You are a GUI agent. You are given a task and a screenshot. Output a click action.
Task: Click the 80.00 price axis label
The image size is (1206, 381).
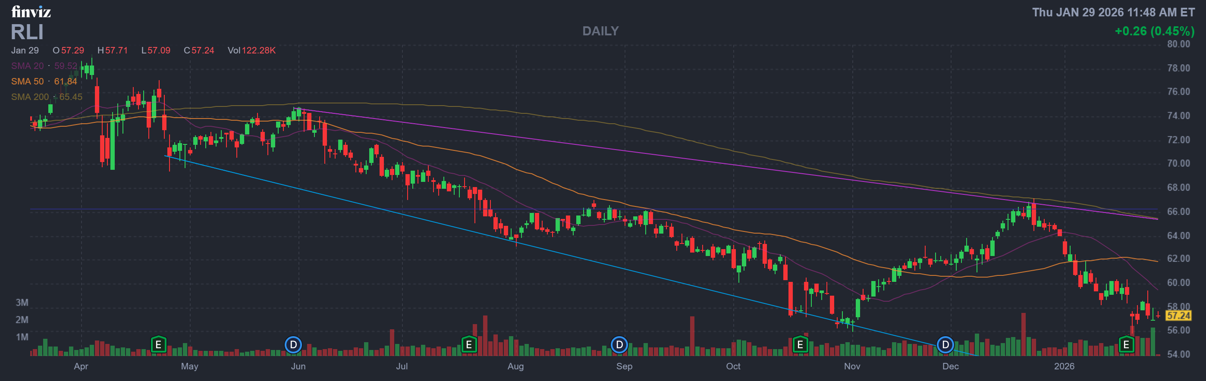tap(1178, 44)
